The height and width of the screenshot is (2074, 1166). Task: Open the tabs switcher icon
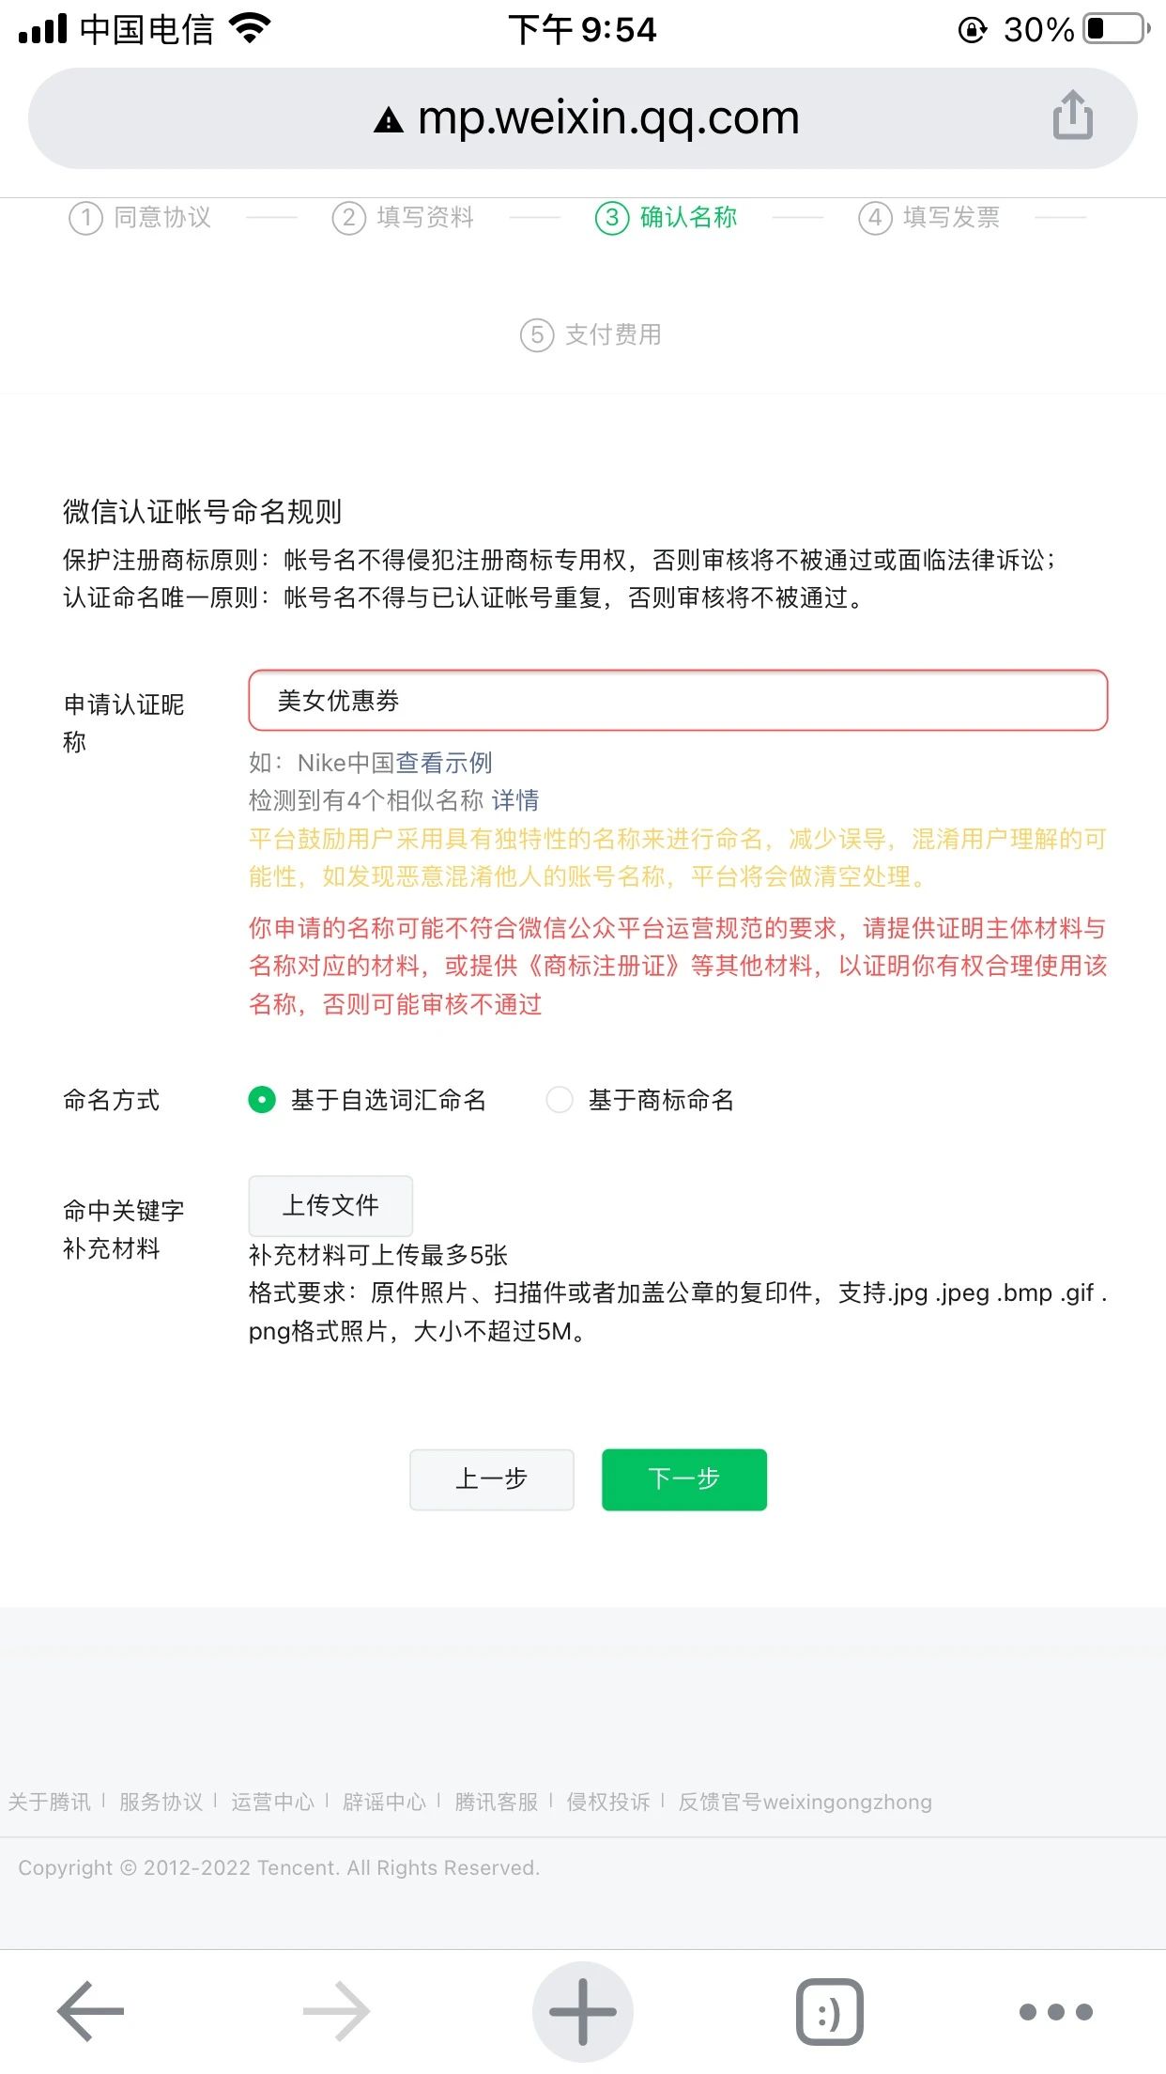[x=829, y=2011]
